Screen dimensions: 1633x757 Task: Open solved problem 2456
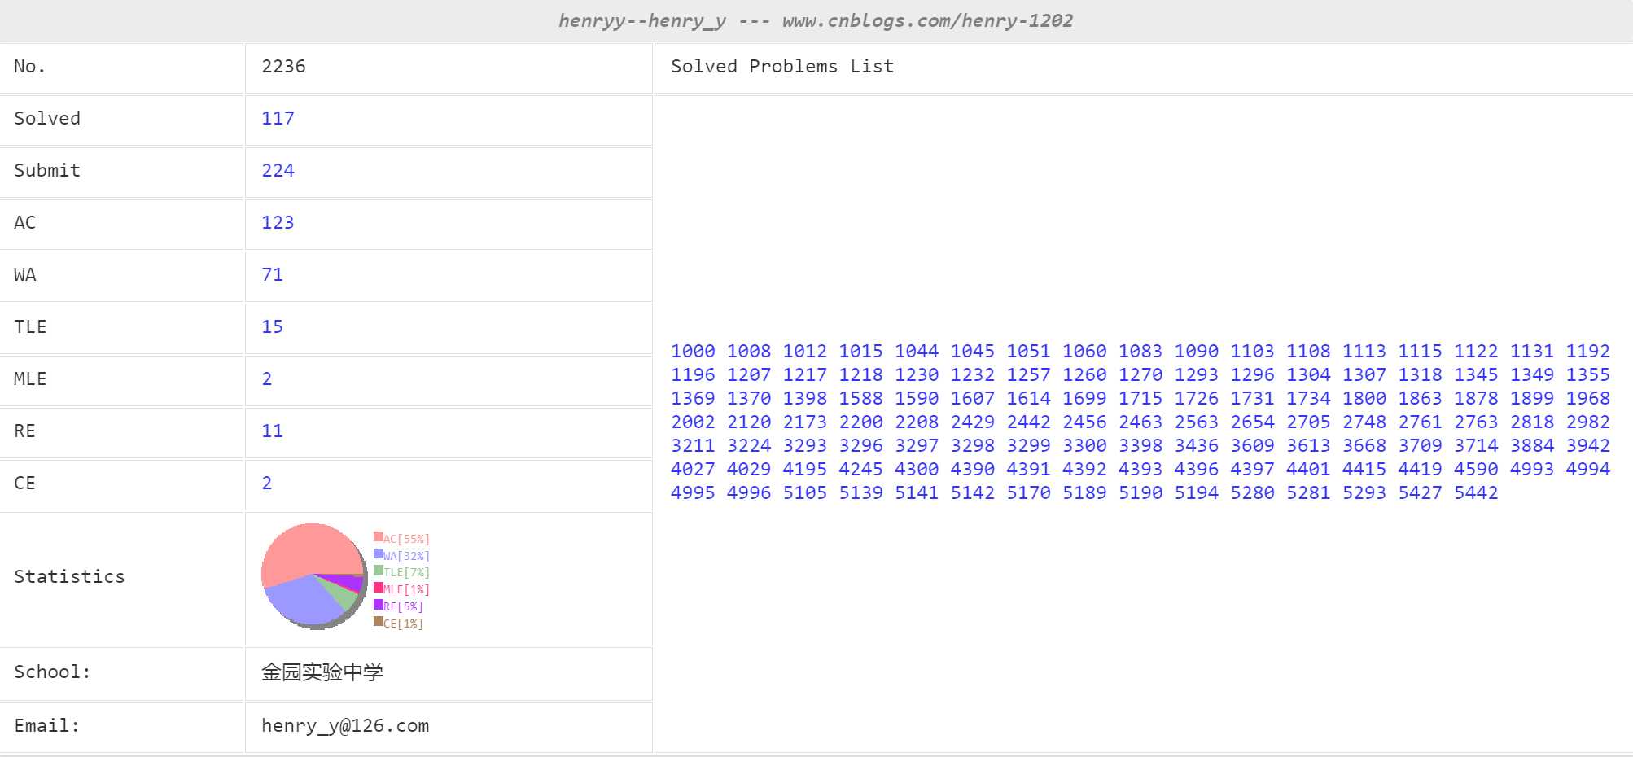1084,422
